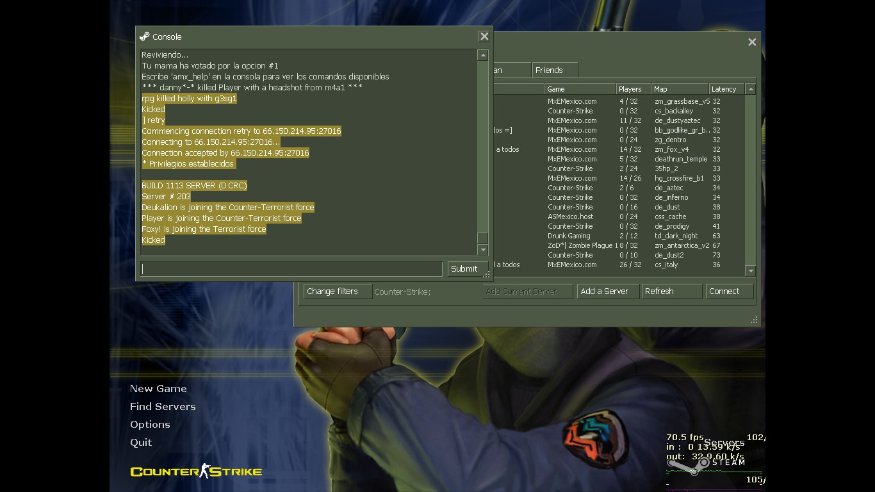Focus the Console command input field
This screenshot has height=492, width=875.
[291, 269]
